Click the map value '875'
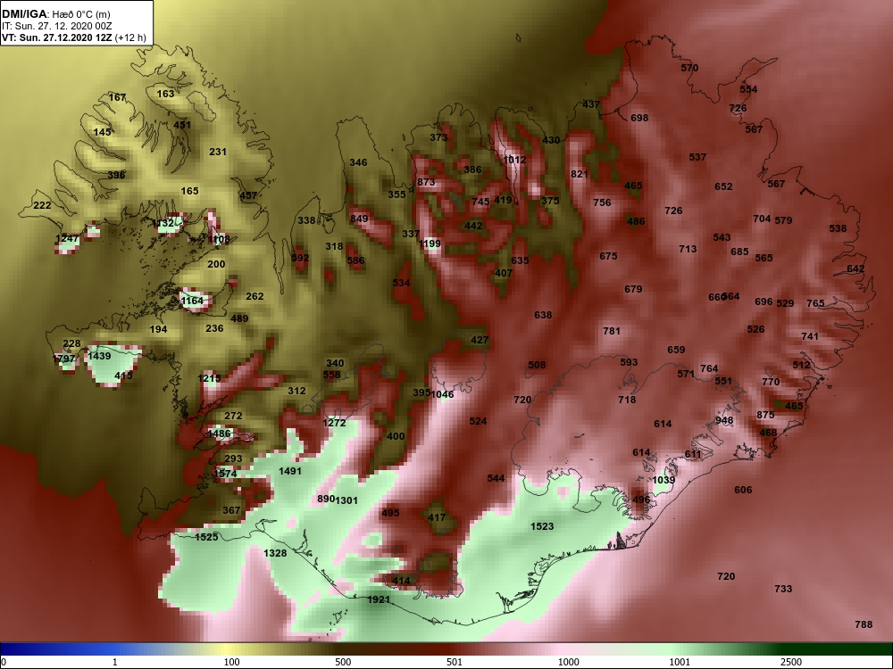This screenshot has height=669, width=893. coord(765,415)
